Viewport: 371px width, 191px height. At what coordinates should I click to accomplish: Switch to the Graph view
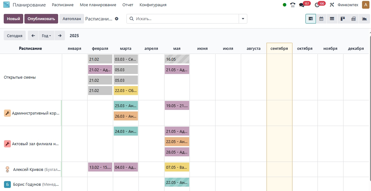[x=364, y=19]
